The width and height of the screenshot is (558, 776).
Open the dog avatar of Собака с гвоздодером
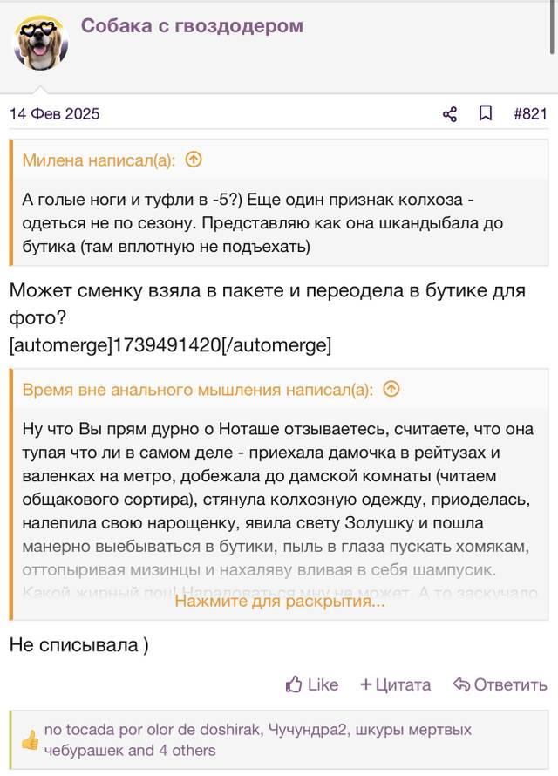(40, 43)
